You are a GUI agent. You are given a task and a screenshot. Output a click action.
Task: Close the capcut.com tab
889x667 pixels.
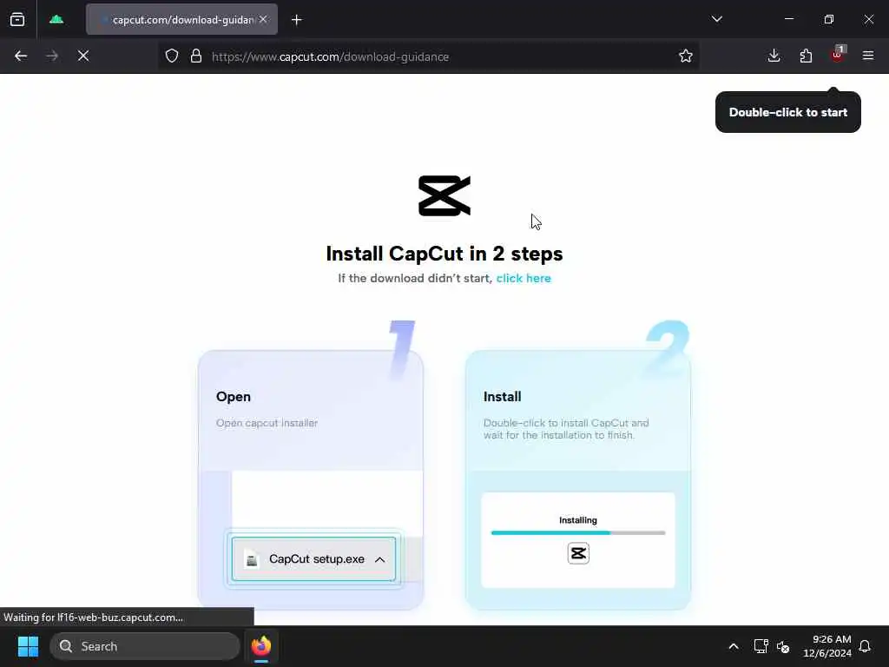coord(263,19)
